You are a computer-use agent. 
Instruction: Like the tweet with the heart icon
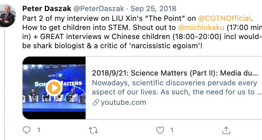pyautogui.click(x=160, y=130)
